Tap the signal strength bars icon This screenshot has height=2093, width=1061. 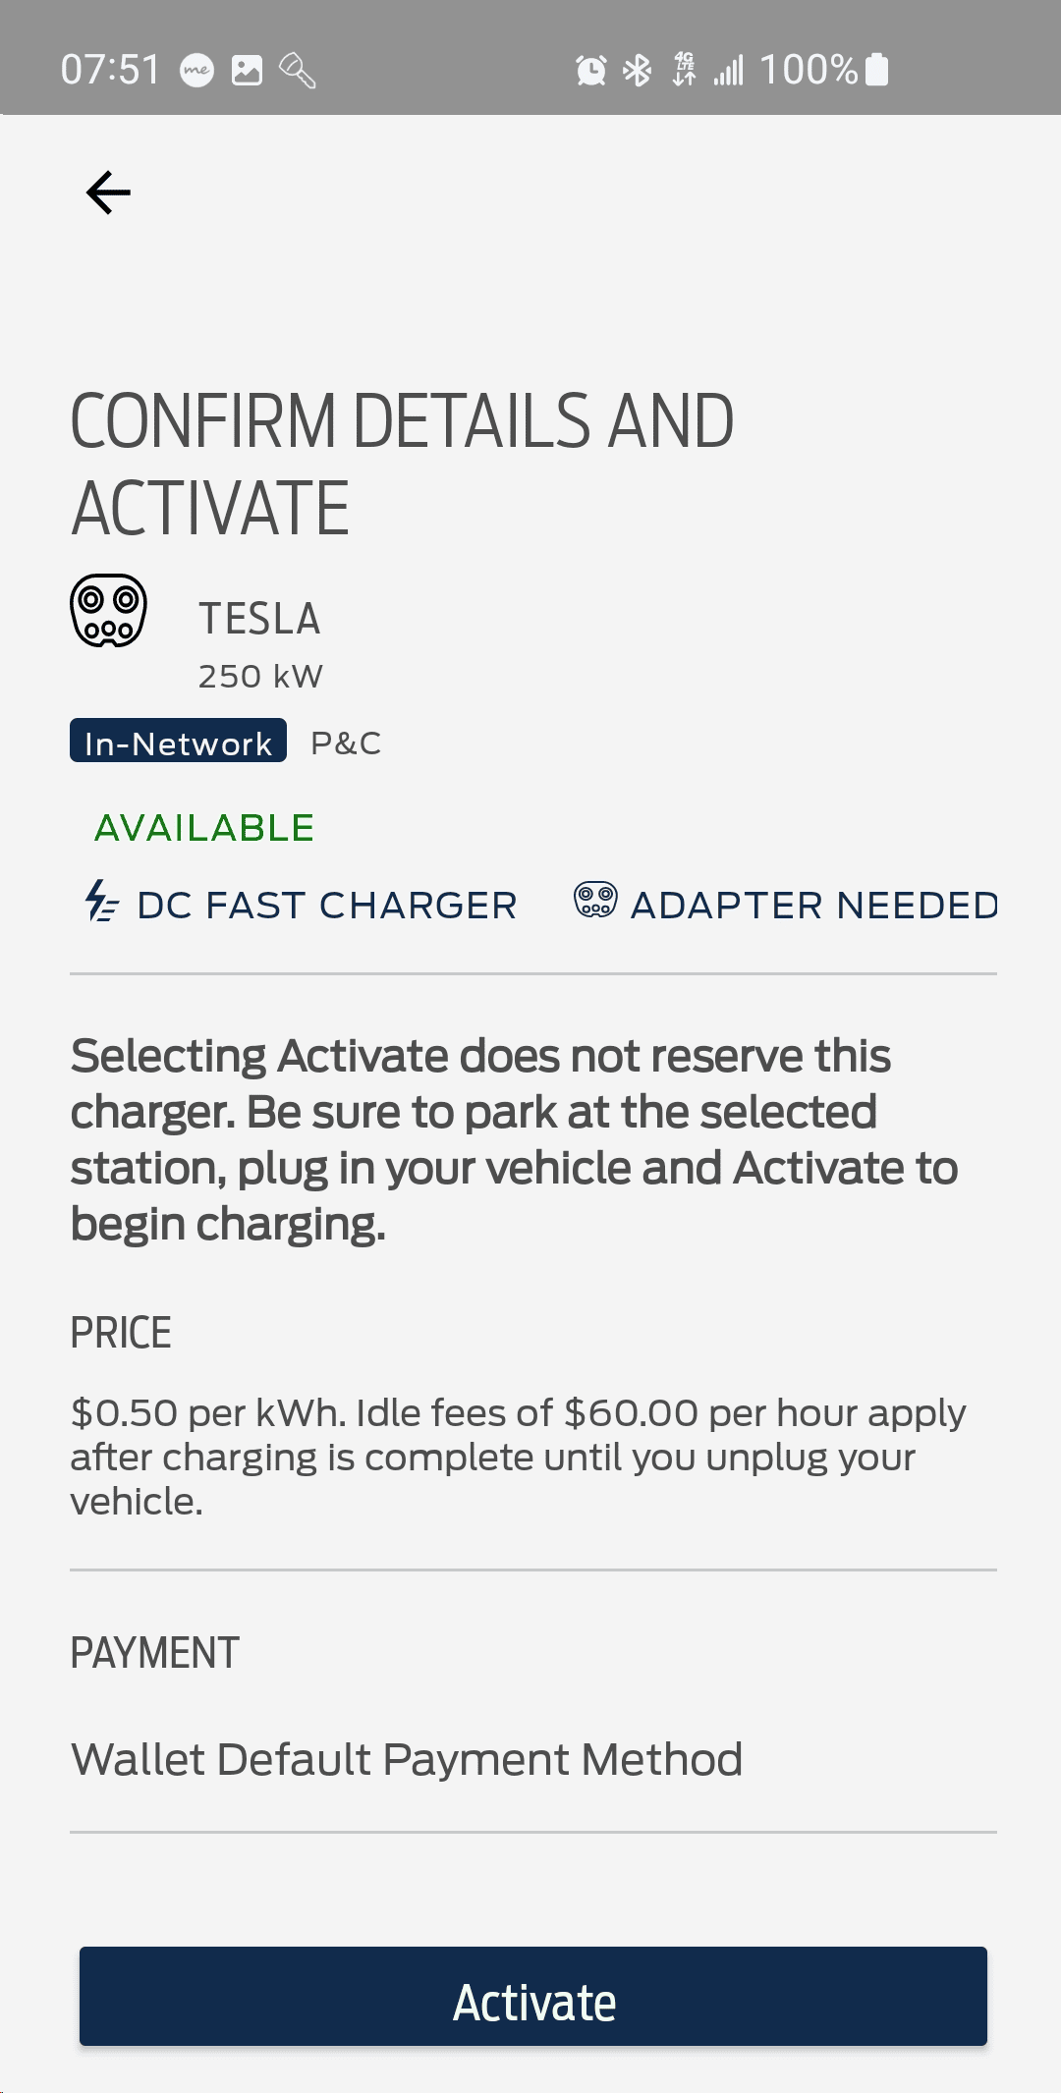tap(729, 70)
